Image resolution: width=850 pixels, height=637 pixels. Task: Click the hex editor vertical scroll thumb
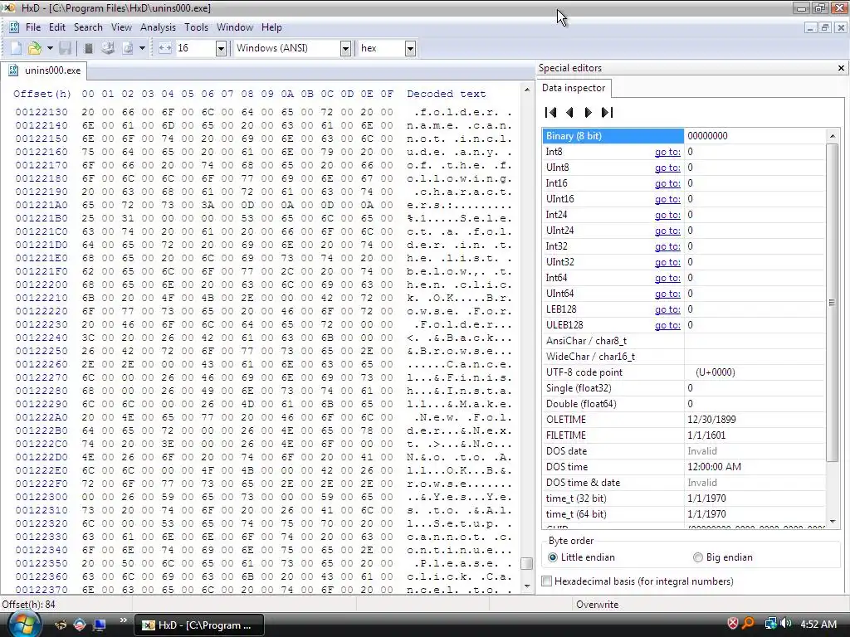click(x=527, y=563)
